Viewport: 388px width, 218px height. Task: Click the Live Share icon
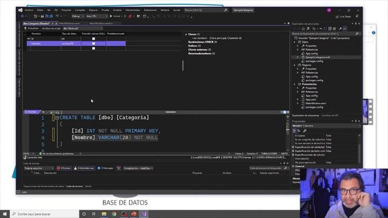click(x=337, y=16)
